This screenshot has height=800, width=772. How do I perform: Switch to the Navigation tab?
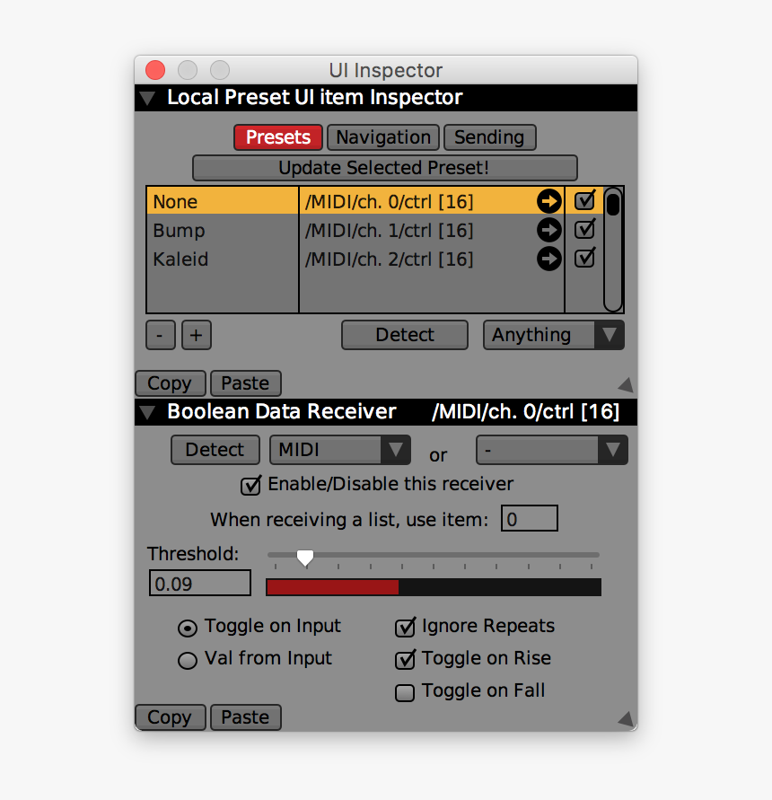tap(382, 137)
